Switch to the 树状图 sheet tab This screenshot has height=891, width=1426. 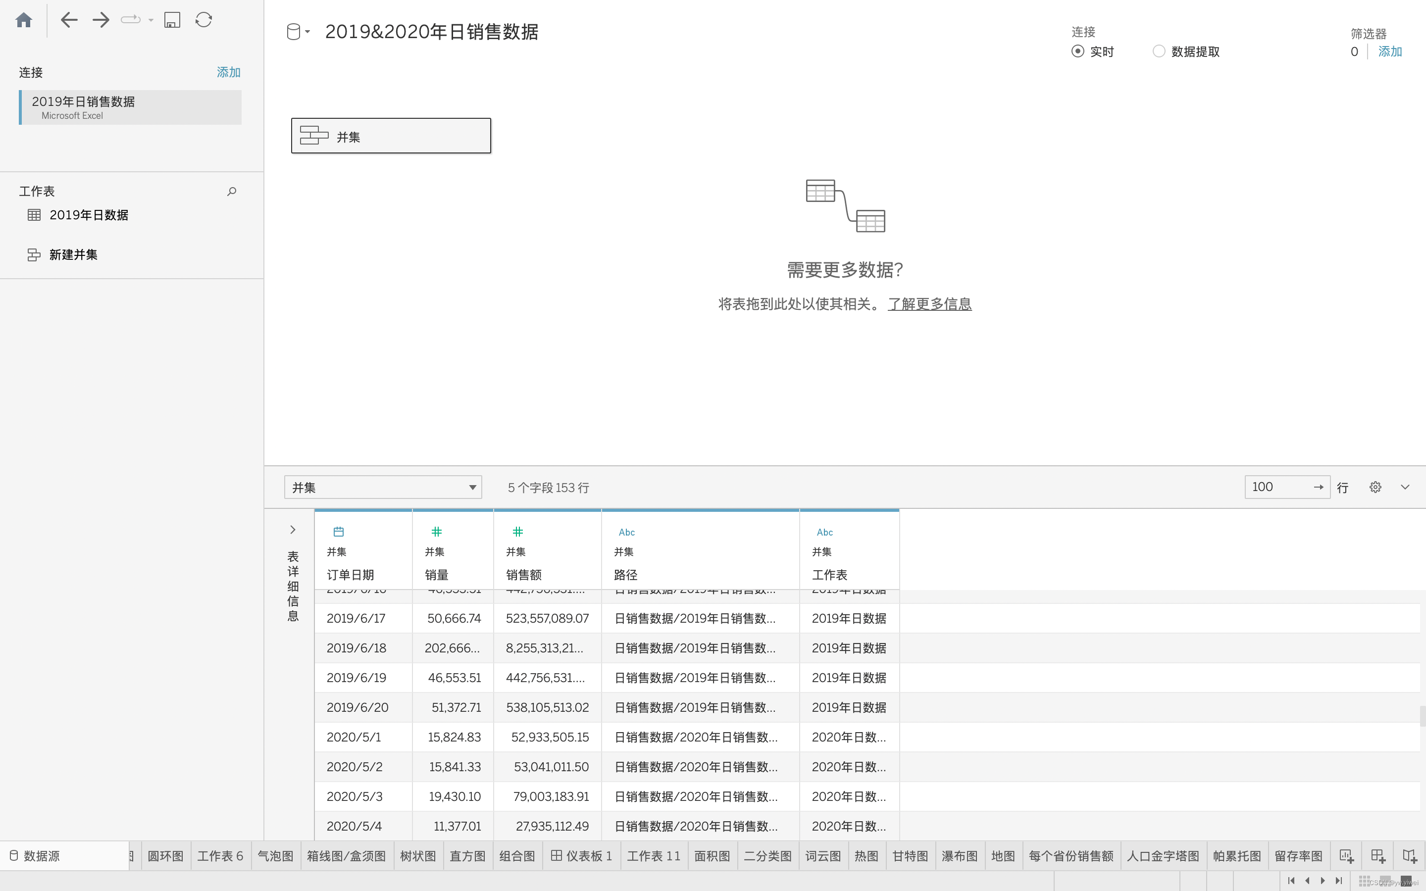(418, 856)
